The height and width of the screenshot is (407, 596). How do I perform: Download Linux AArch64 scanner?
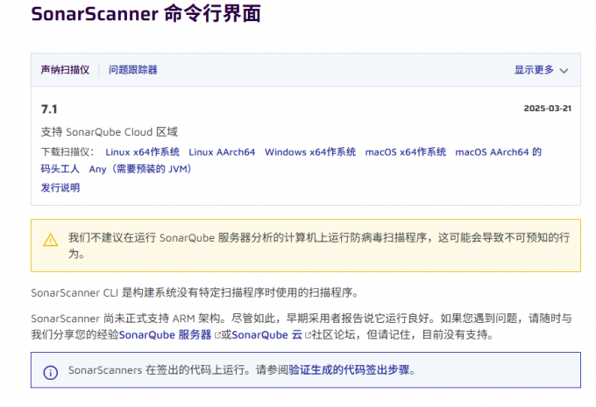tap(222, 152)
